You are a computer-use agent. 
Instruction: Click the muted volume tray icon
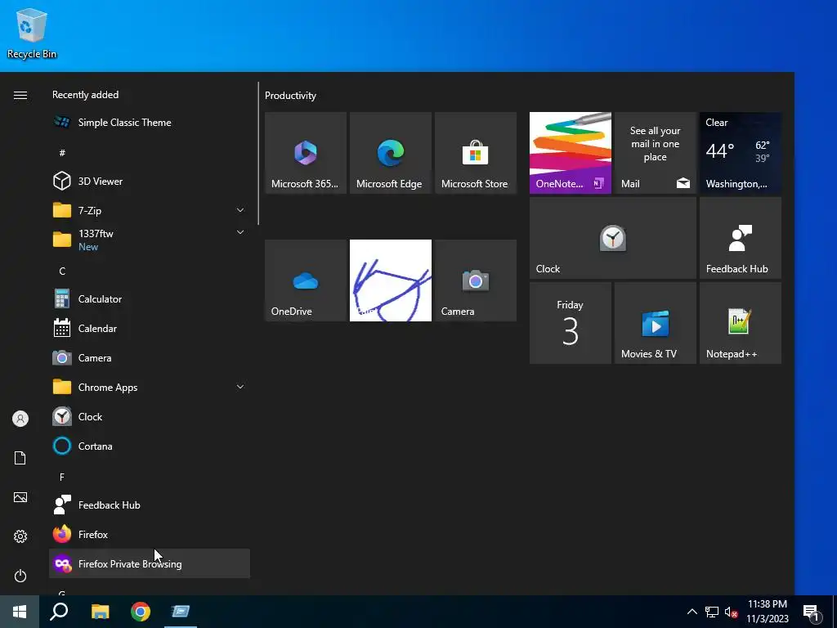731,612
